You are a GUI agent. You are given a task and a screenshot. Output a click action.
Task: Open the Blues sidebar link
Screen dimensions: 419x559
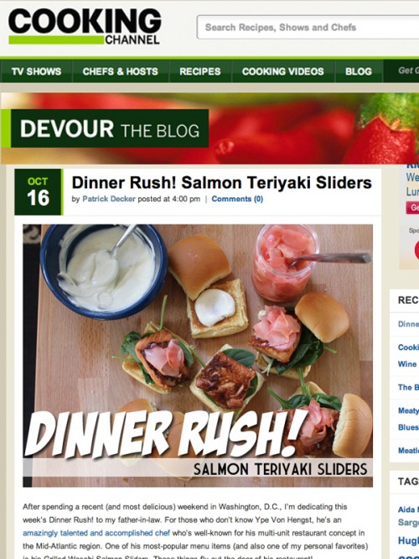point(408,427)
